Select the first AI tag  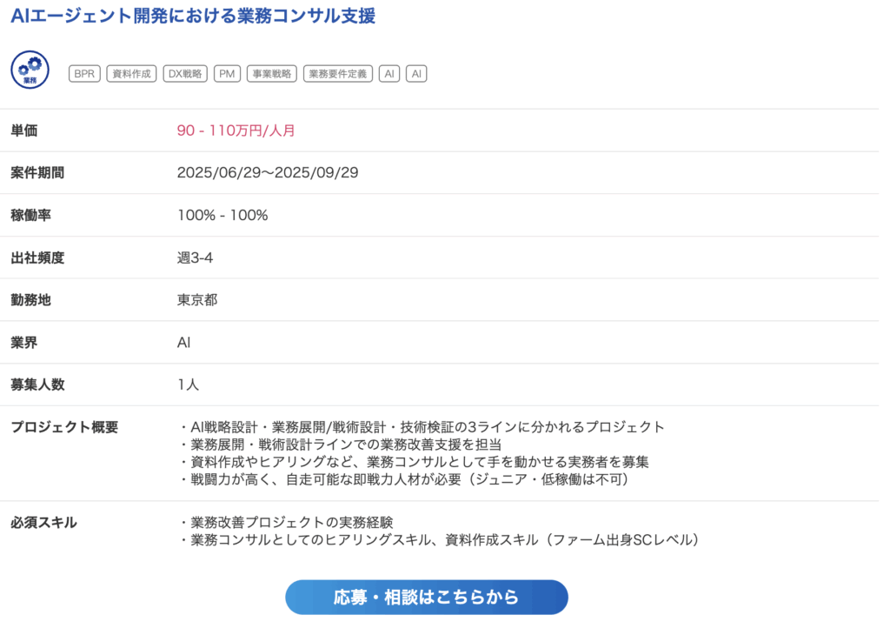point(389,74)
